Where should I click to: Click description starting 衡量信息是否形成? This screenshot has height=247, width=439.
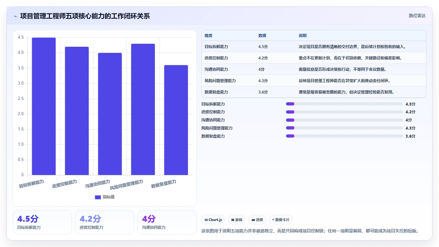tap(343, 69)
